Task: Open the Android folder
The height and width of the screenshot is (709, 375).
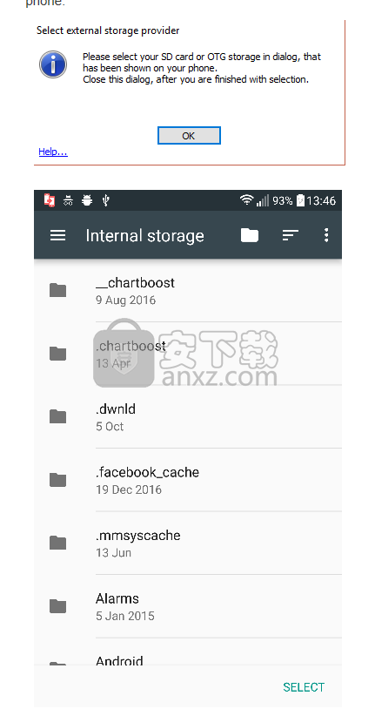Action: (188, 652)
